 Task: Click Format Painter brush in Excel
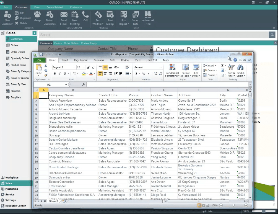point(46,75)
